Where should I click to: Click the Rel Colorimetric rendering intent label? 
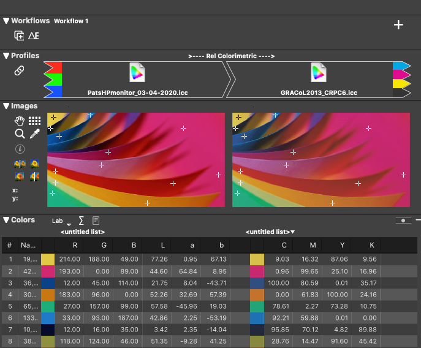click(x=231, y=56)
